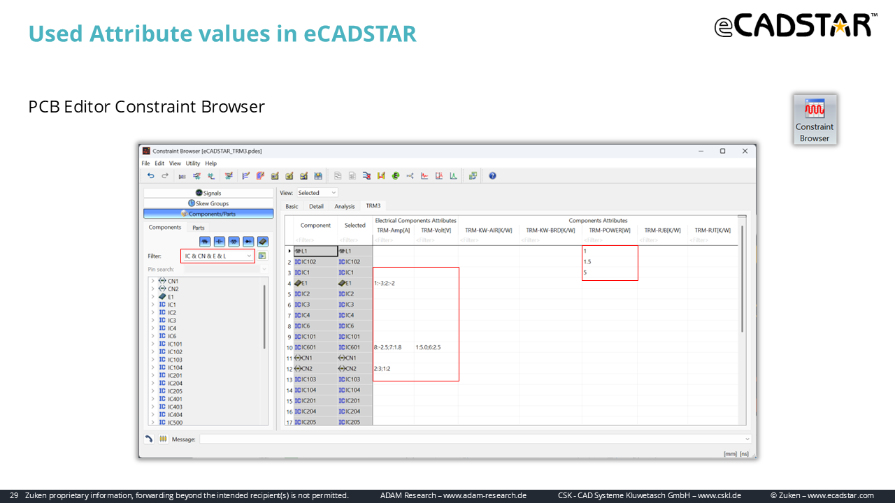Open the Detail tab
This screenshot has height=503, width=895.
[x=316, y=206]
